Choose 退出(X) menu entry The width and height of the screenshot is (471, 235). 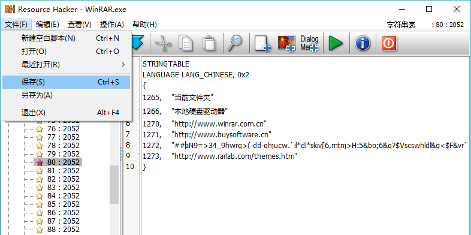point(66,113)
